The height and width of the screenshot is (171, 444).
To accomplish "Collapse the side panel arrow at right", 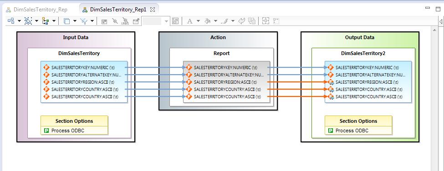I will pyautogui.click(x=441, y=21).
